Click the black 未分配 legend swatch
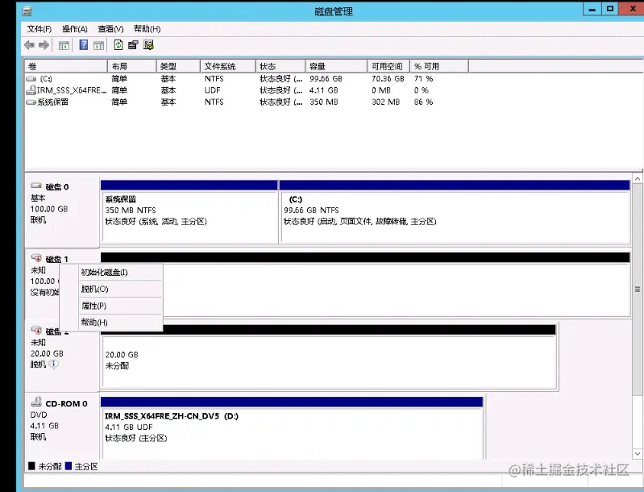 31,466
